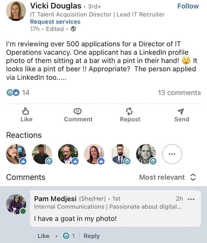The height and width of the screenshot is (243, 207).
Task: View the 13 comments
Action: tap(179, 93)
